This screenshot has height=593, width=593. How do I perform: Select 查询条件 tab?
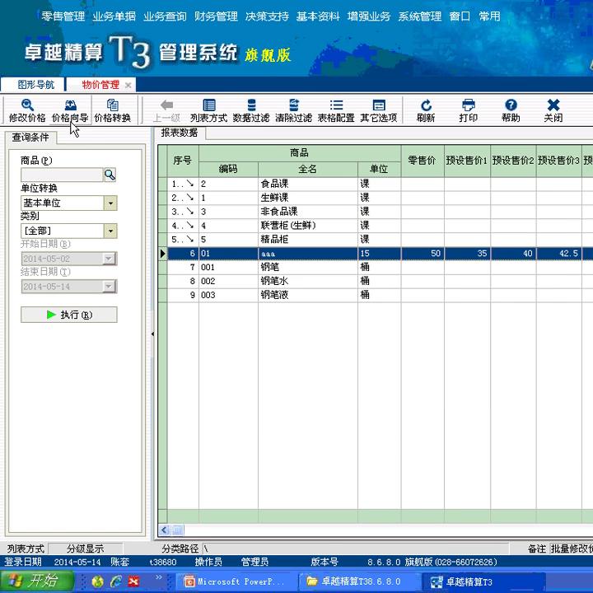(x=30, y=138)
